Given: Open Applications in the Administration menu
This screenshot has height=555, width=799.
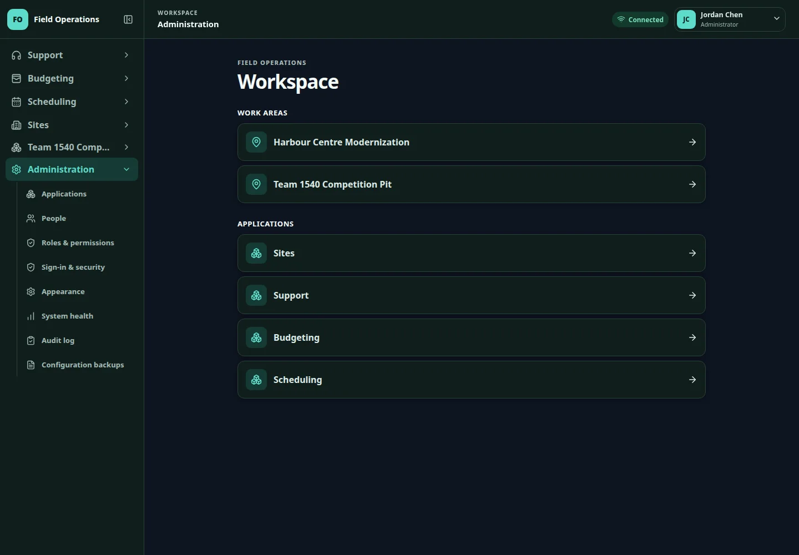Looking at the screenshot, I should pos(79,194).
